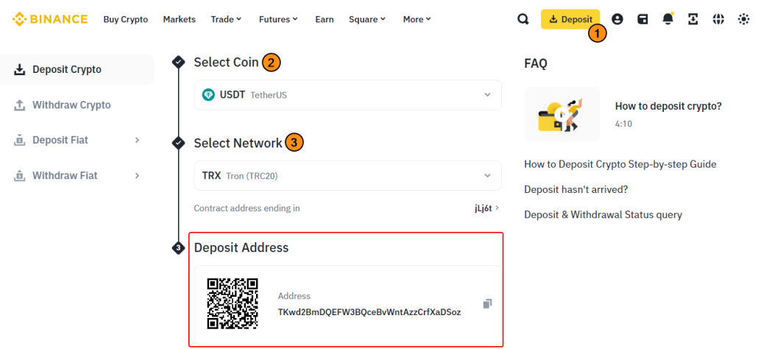Click the deposit QR code
This screenshot has width=758, height=349.
coord(233,303)
